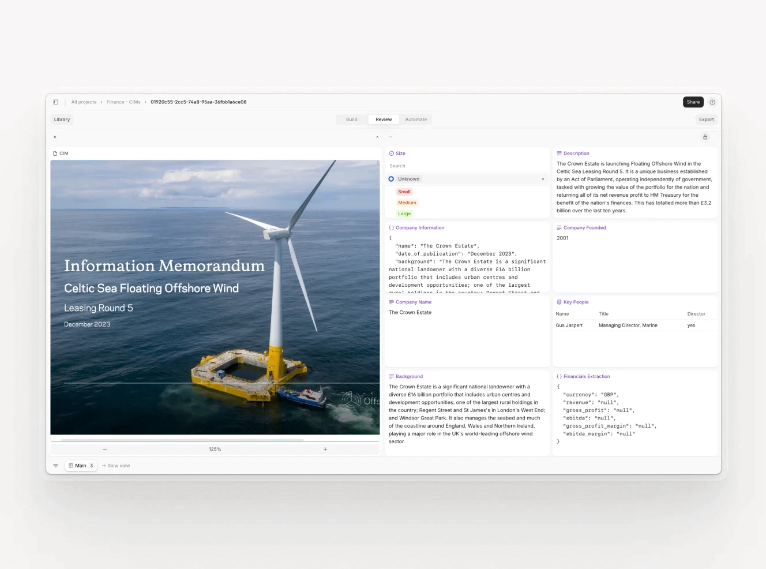Close the record with the X icon
Screen dimensions: 766x569
pyautogui.click(x=55, y=137)
